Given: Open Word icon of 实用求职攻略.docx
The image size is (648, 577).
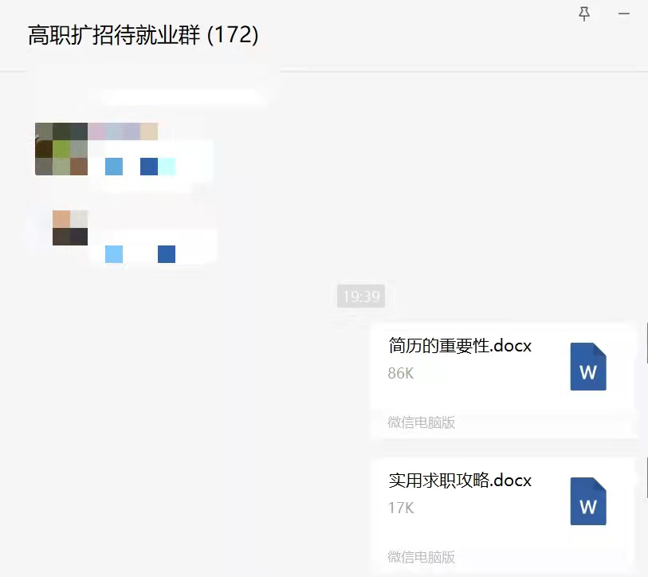Looking at the screenshot, I should pos(588,501).
